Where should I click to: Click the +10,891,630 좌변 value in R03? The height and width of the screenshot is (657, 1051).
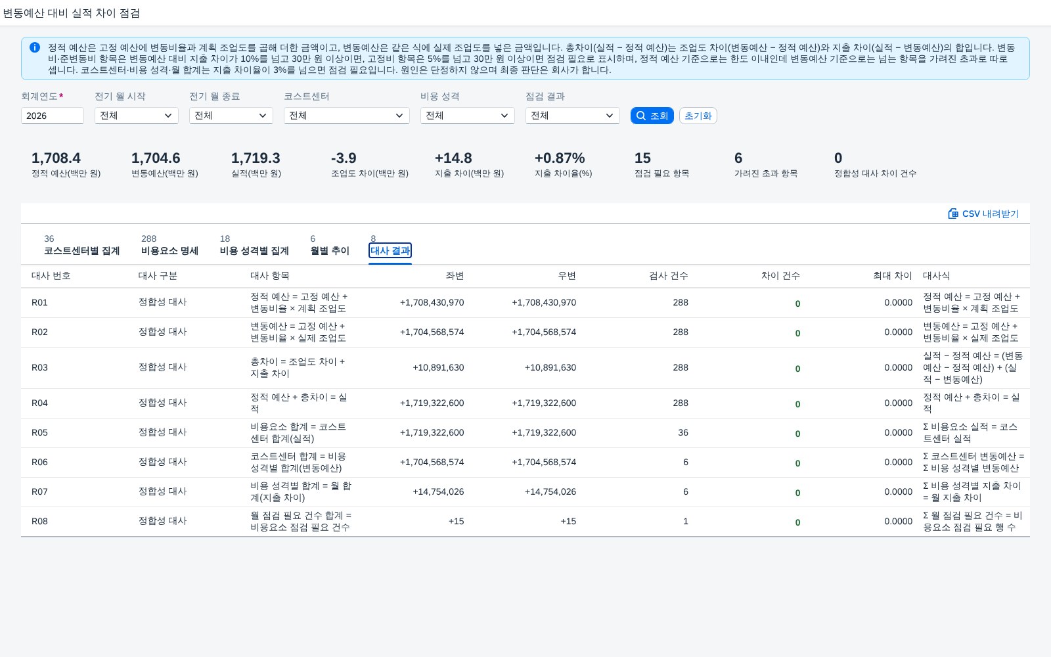[438, 368]
